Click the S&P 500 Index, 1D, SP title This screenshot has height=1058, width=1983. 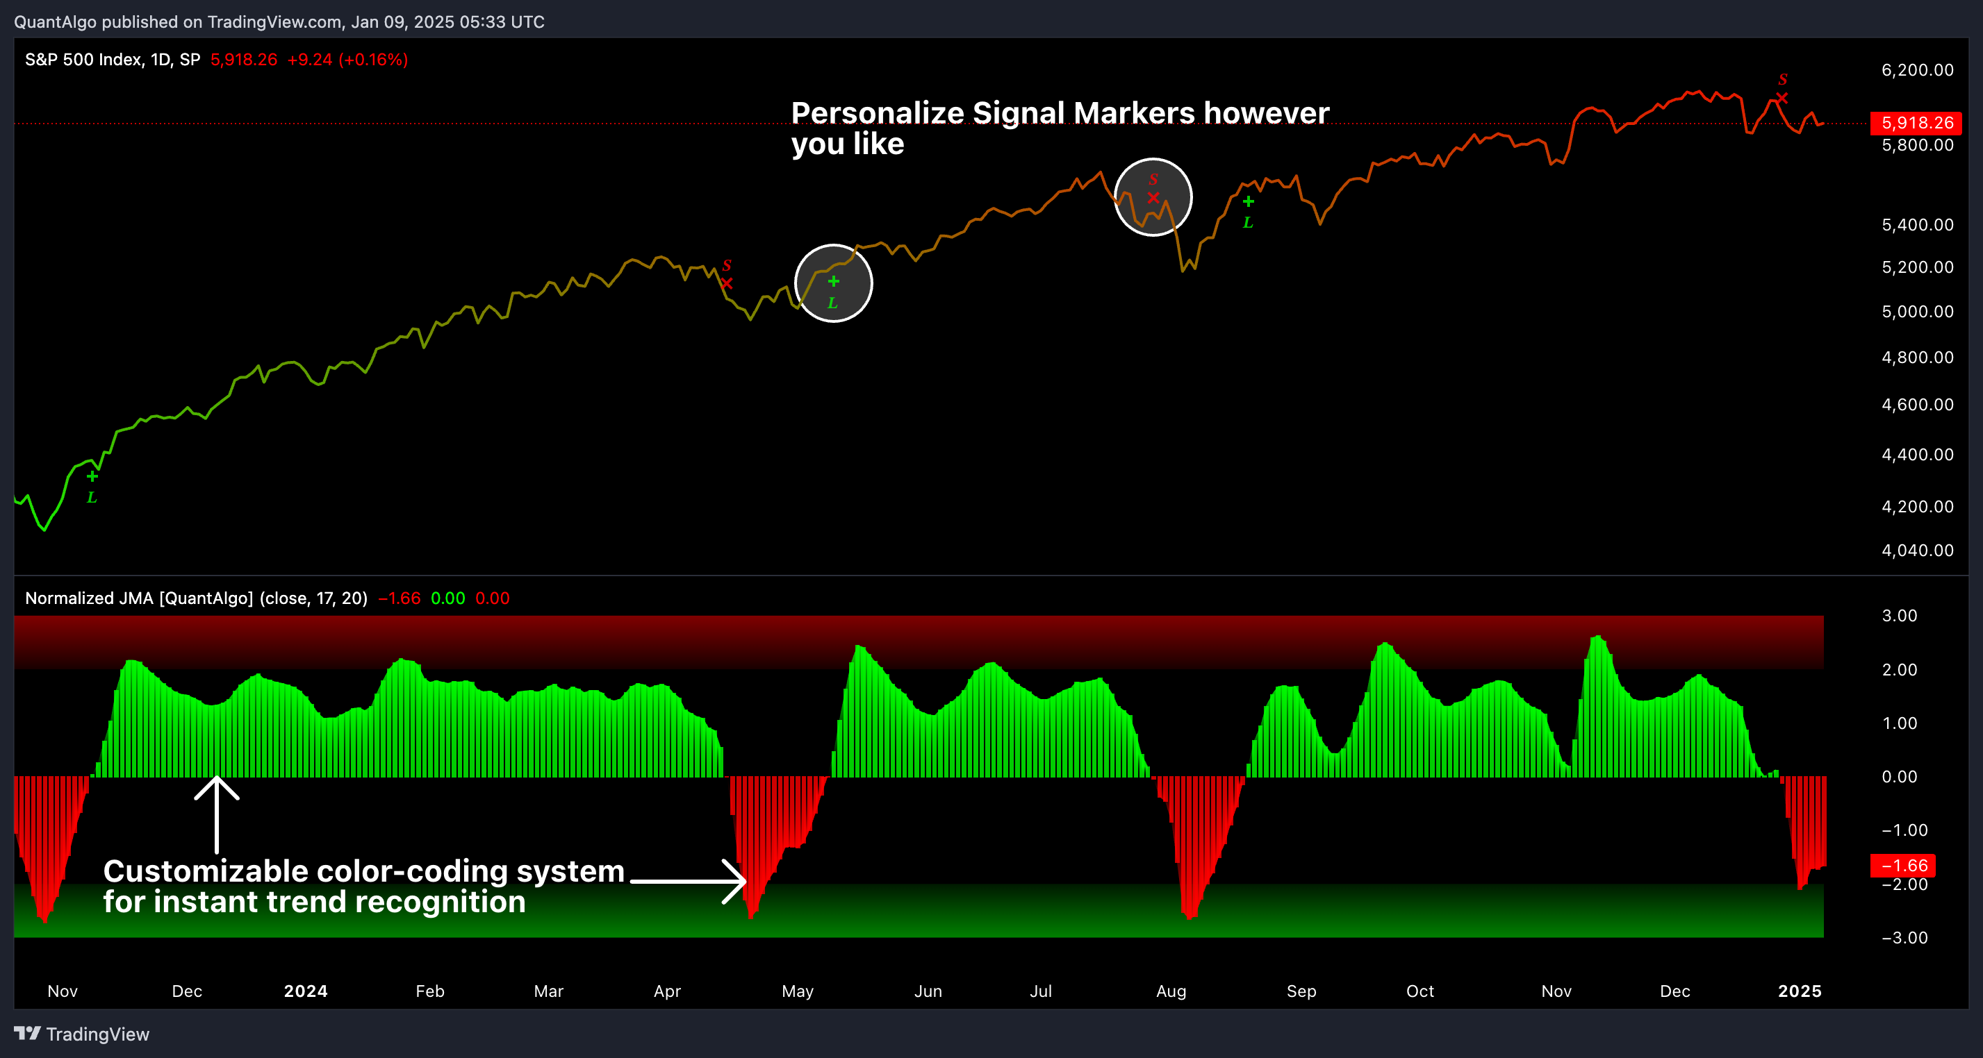pyautogui.click(x=113, y=60)
